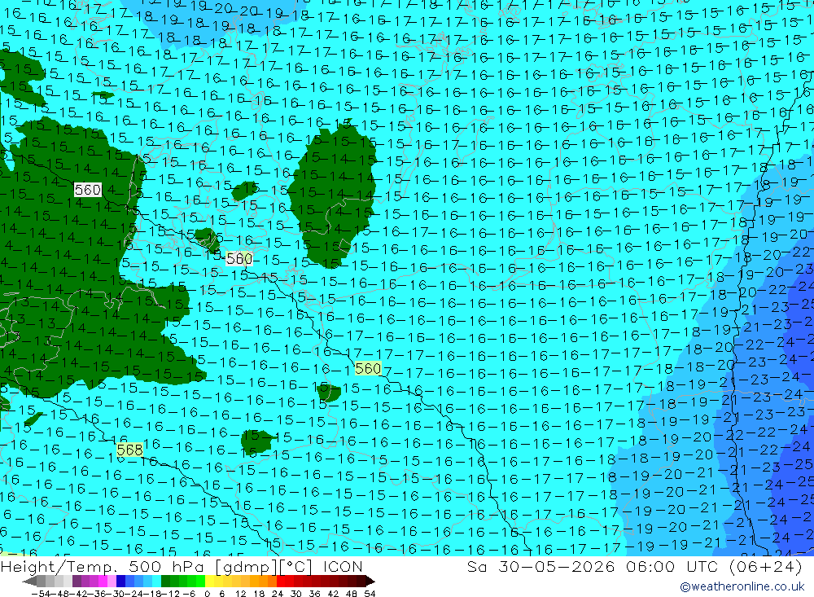
Task: Click the gray left arrow of the color scale
Action: click(29, 581)
